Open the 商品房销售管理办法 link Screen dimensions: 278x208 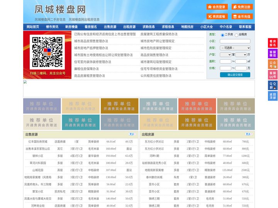pos(154,55)
